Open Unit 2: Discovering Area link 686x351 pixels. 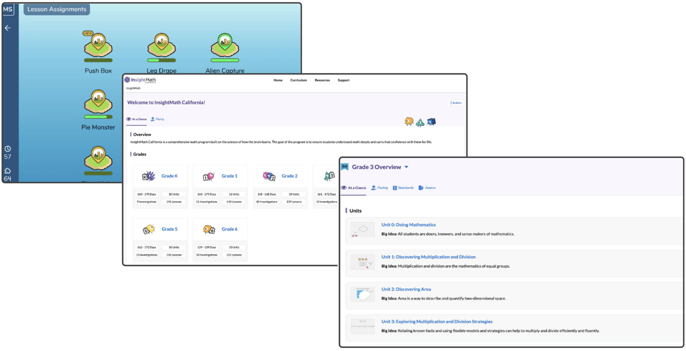(406, 289)
